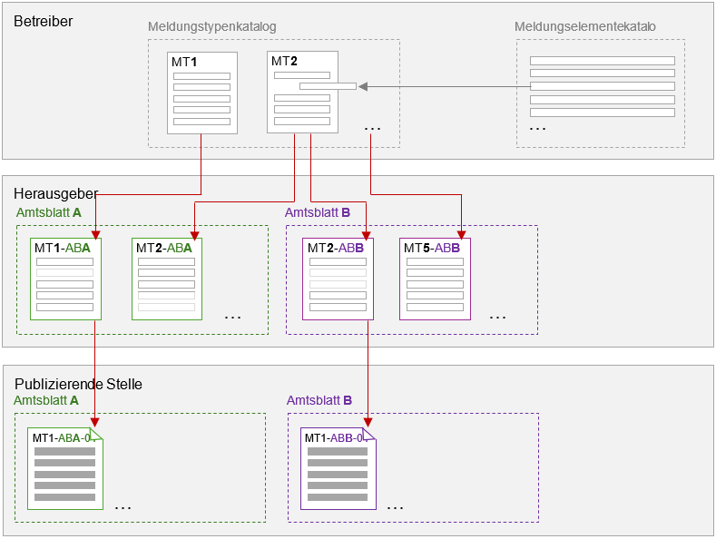The width and height of the screenshot is (716, 539).
Task: Click the Betreiber section title
Action: [x=43, y=21]
